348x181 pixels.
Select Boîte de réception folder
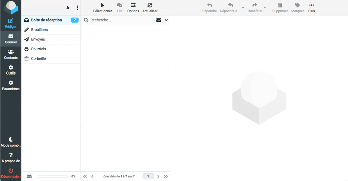coord(51,20)
